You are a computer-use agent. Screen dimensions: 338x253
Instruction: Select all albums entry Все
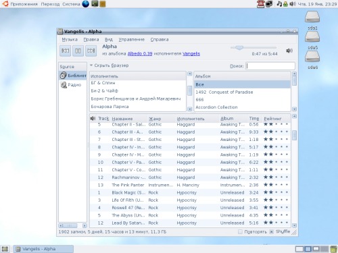tap(242, 84)
